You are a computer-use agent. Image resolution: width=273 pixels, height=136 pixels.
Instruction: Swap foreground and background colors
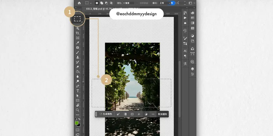click(x=79, y=119)
